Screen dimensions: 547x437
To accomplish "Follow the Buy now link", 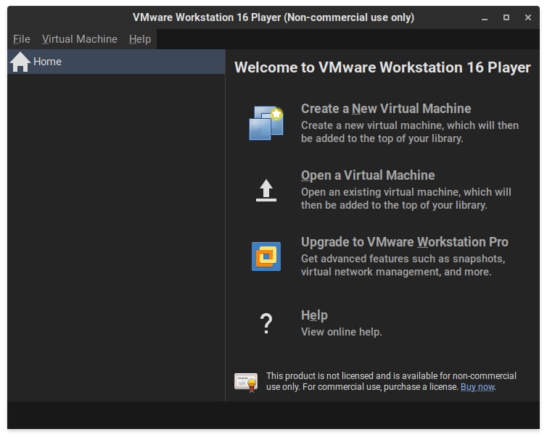I will pyautogui.click(x=477, y=387).
